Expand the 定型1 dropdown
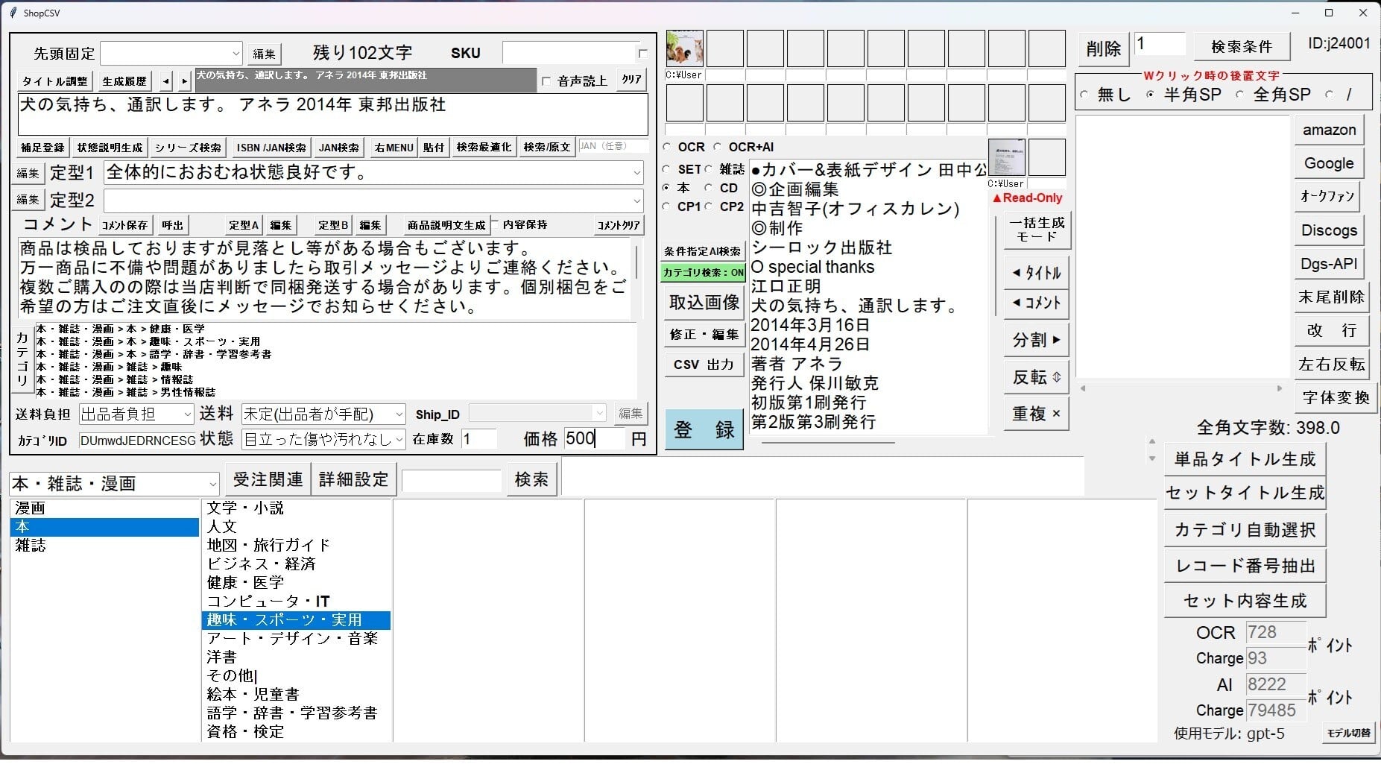The height and width of the screenshot is (773, 1381). point(636,173)
